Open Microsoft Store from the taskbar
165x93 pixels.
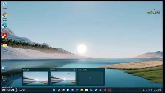coord(86,90)
